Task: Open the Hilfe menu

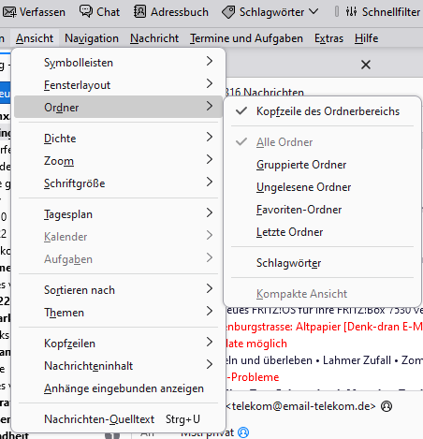Action: click(366, 38)
